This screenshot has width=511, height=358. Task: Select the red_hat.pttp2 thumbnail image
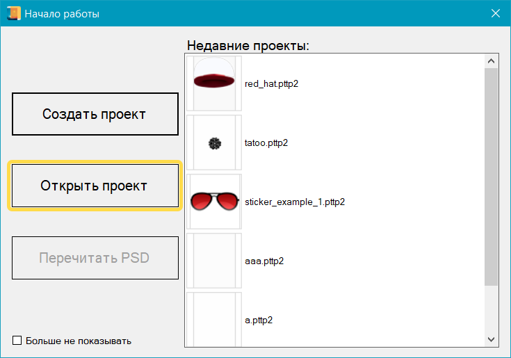(x=214, y=83)
